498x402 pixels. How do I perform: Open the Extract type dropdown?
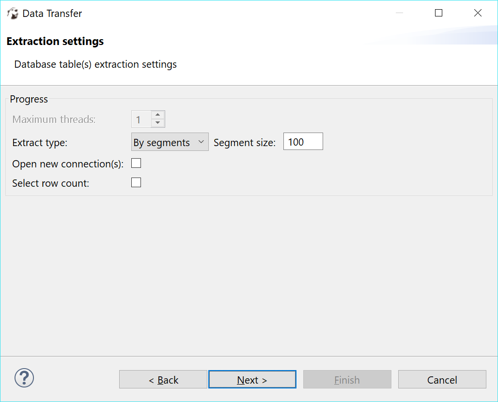pyautogui.click(x=170, y=142)
